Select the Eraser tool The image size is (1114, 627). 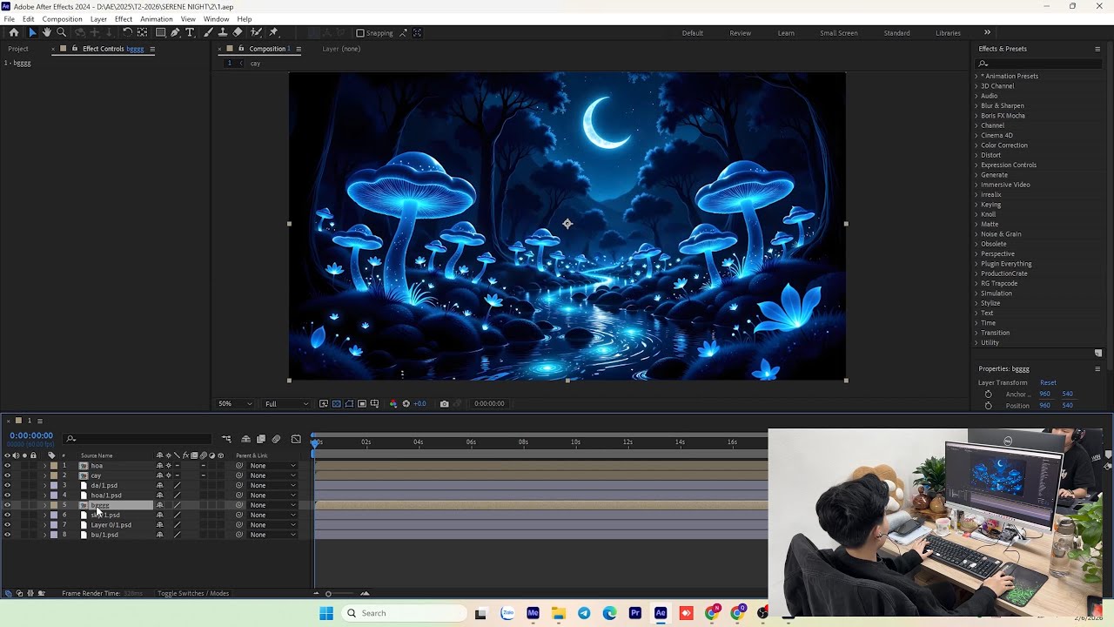(238, 32)
